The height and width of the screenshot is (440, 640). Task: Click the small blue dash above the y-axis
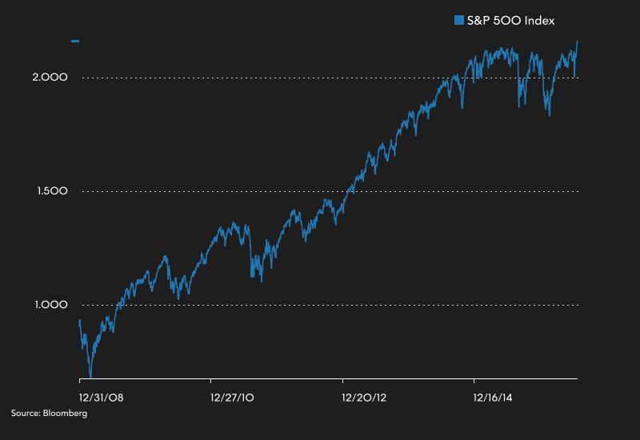(x=75, y=40)
